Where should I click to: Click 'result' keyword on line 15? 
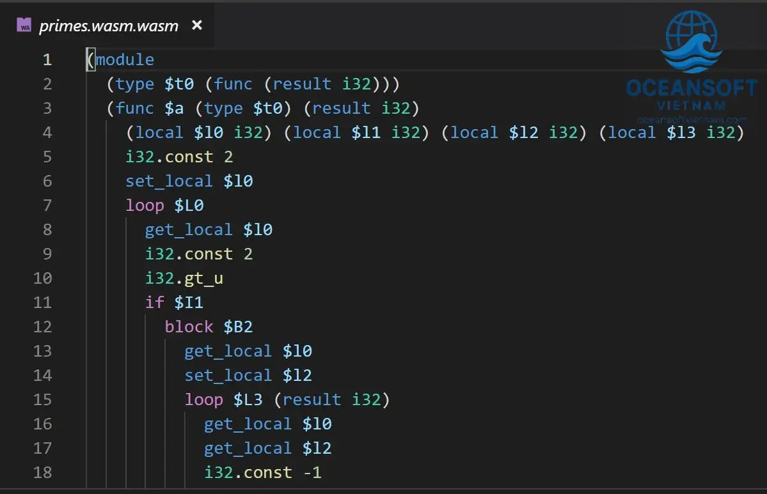[312, 399]
